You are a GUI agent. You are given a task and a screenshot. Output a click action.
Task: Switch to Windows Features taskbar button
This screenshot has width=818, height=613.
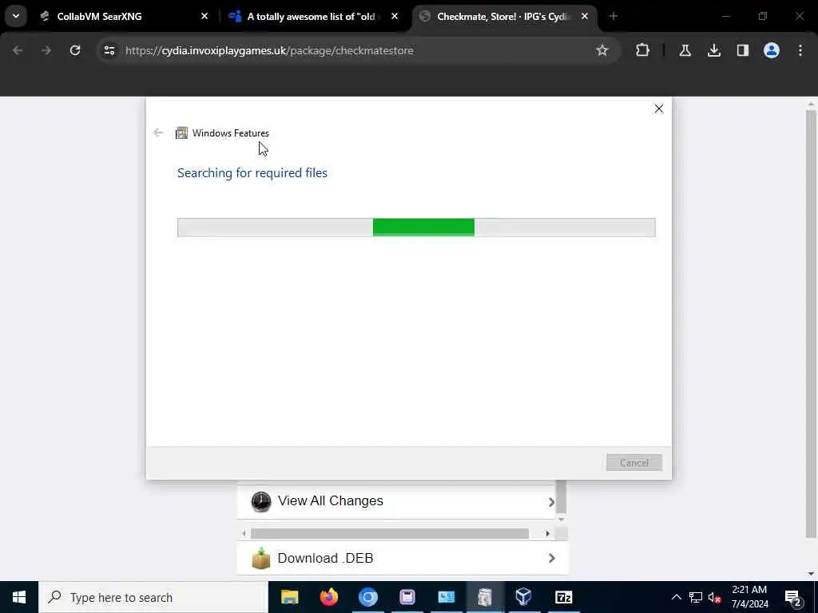click(x=485, y=597)
